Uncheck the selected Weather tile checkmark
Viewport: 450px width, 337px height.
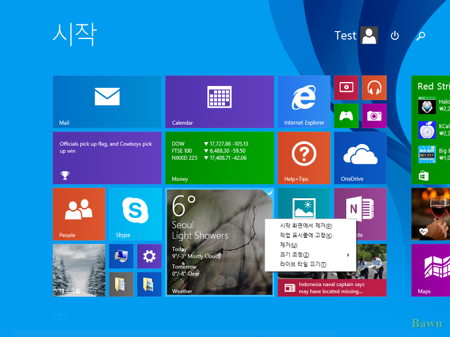(x=269, y=193)
